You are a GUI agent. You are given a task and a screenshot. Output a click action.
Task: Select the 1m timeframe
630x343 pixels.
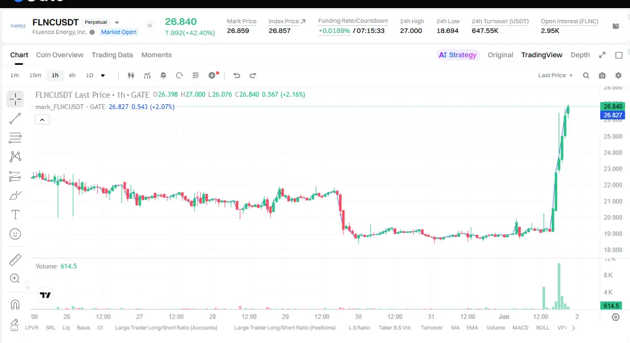15,75
